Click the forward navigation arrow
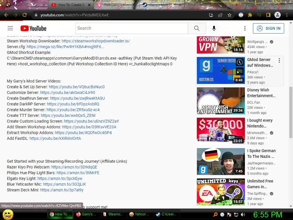 tap(15, 15)
